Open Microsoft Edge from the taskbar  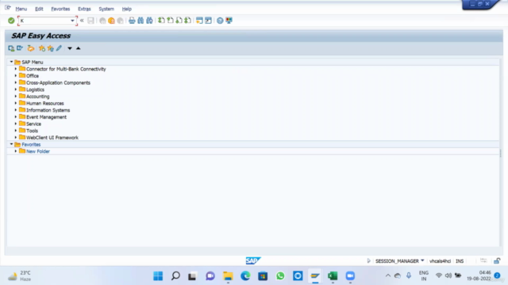tap(245, 276)
